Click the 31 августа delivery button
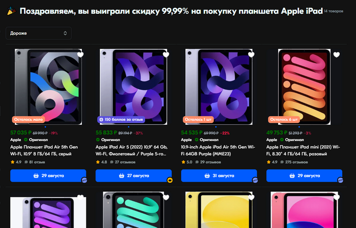This screenshot has width=356, height=228. pyautogui.click(x=219, y=176)
